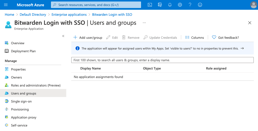Click the Got feedback? button
Screen dimensions: 258x131
pyautogui.click(x=226, y=37)
